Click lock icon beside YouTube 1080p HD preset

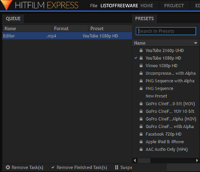141,58
